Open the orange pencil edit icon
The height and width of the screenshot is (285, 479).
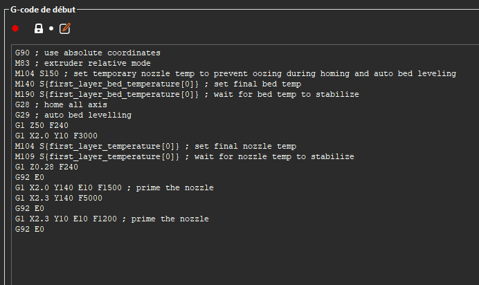pyautogui.click(x=65, y=28)
